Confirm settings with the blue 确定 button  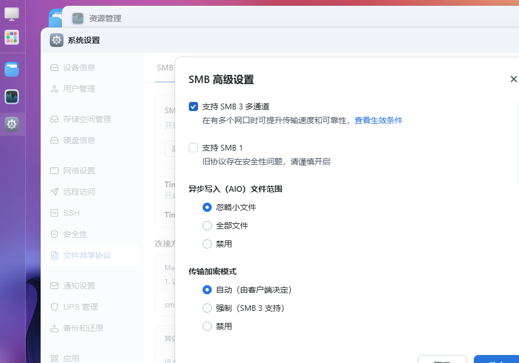[x=494, y=360]
